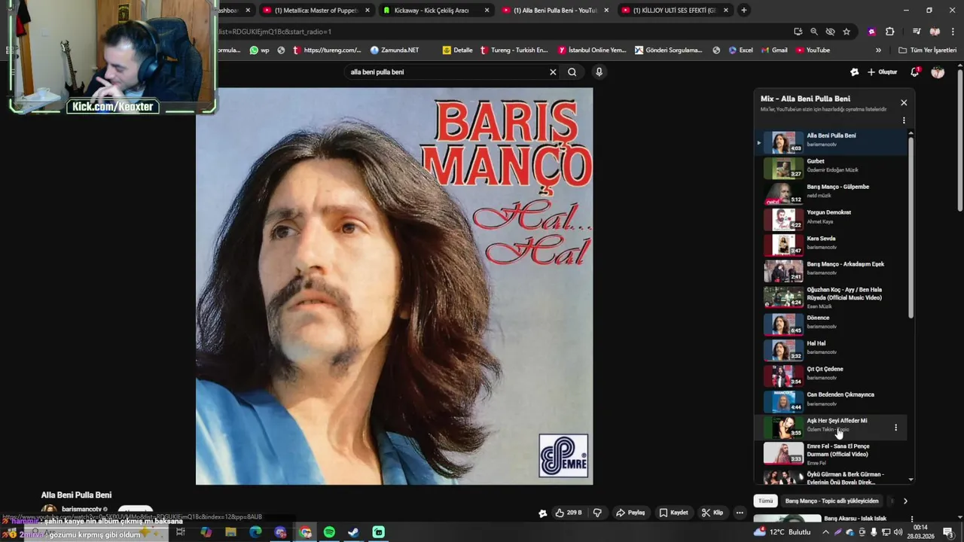
Task: Play Emre Fel - Sana El Pençe Durmam
Action: pyautogui.click(x=832, y=454)
